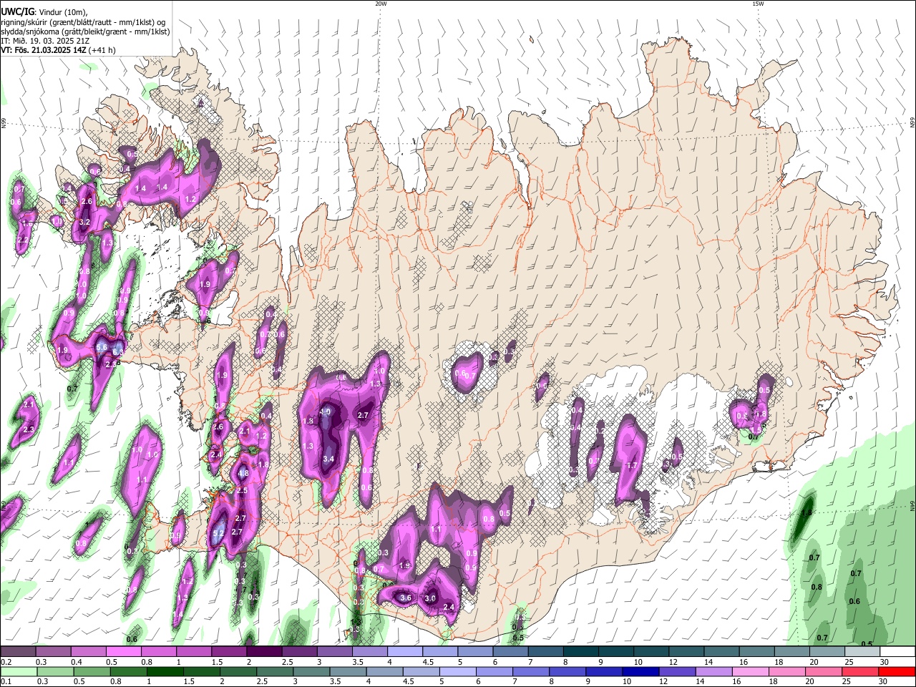Viewport: 916px width, 687px height.
Task: Click the valid time 'VT: Fös. 21.03.2025 14Z (+41 h)'
Action: [58, 50]
